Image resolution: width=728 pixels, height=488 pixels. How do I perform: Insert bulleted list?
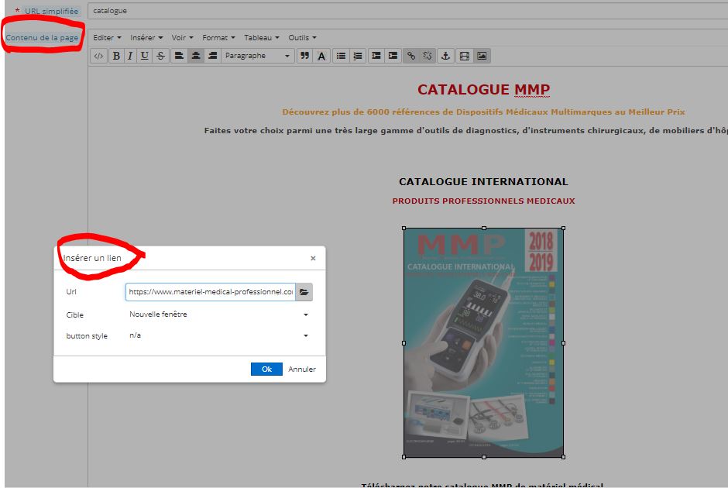pyautogui.click(x=341, y=57)
